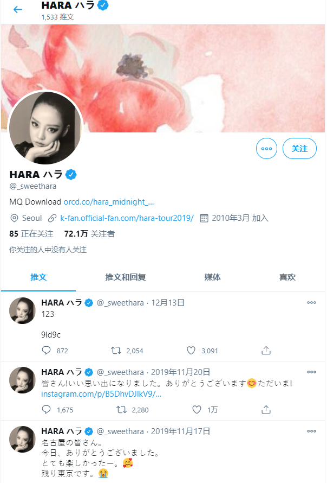Expand options menu on the 2019年11月17日 tweet
Viewport: 327px width, 483px height.
coord(312,431)
